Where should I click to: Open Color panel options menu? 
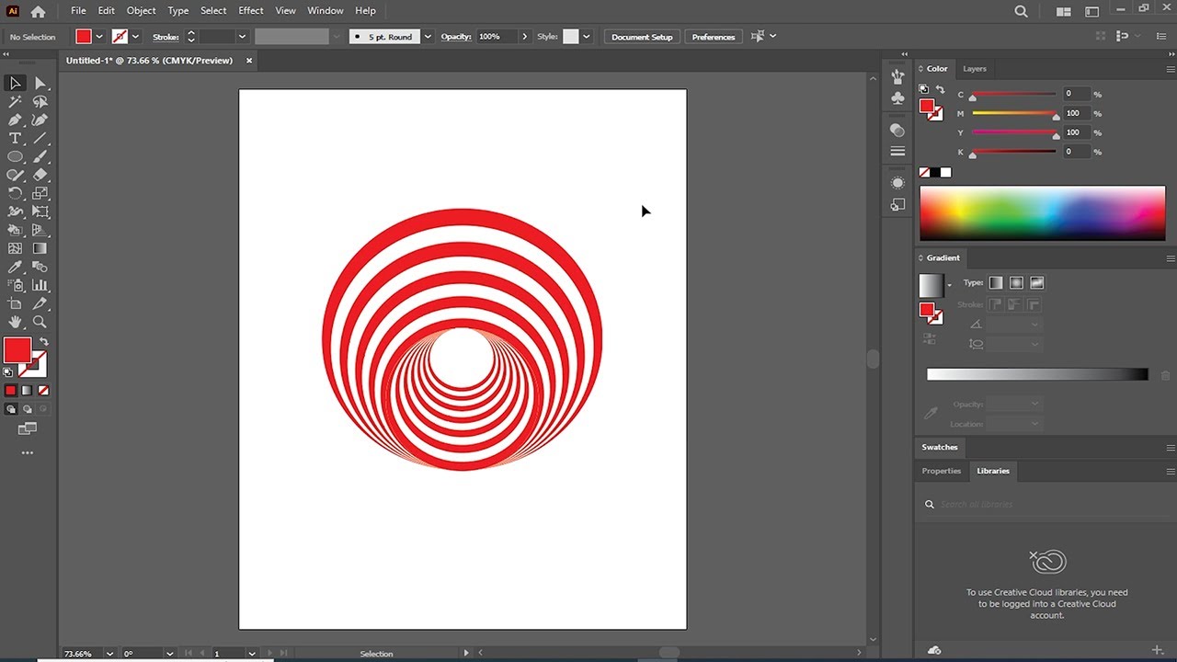click(1170, 69)
